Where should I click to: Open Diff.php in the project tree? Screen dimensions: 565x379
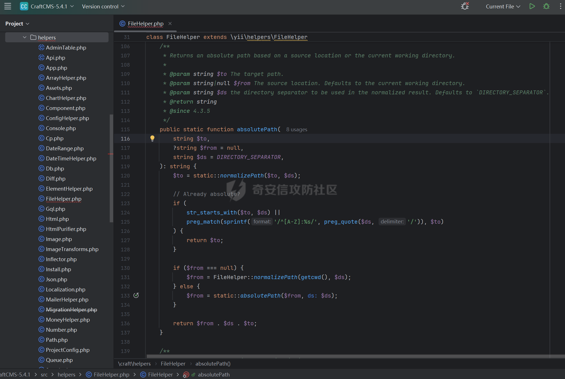click(x=55, y=179)
